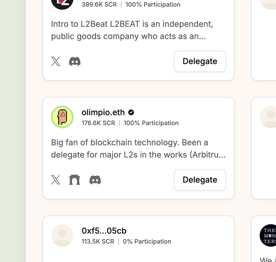
Task: Open olimpio.eth's blockchain fan description
Action: [x=138, y=149]
